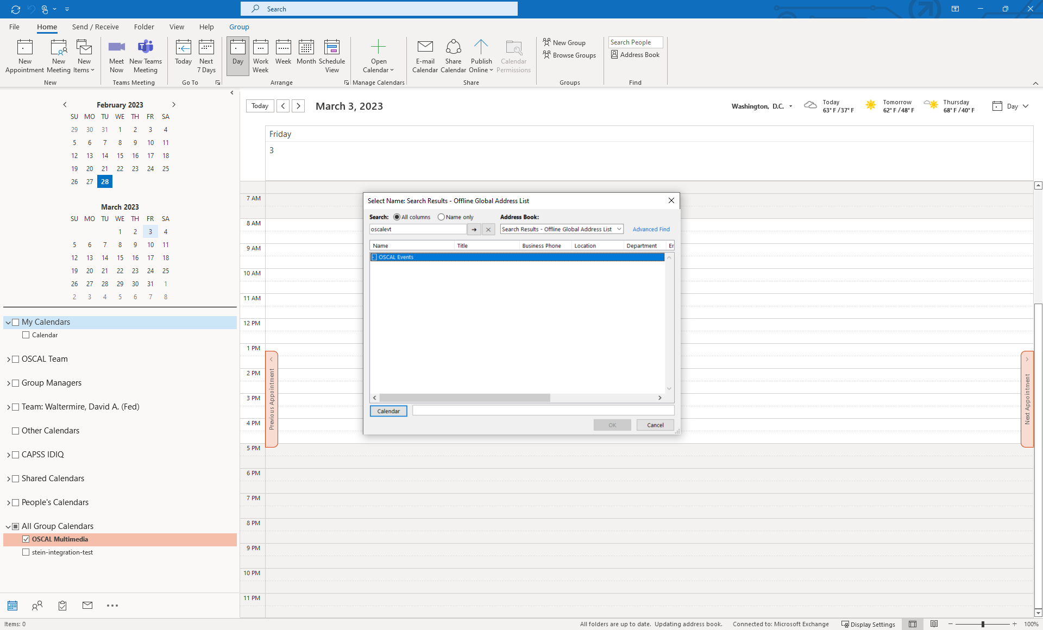Switch to the Send / Receive tab
Viewport: 1043px width, 630px height.
pos(95,27)
